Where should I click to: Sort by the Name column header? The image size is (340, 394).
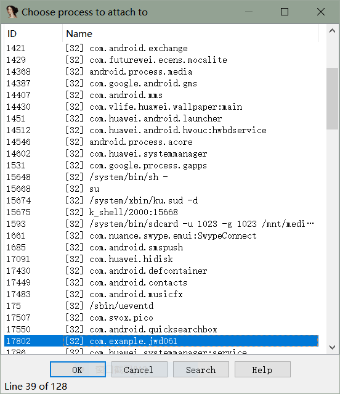click(190, 34)
